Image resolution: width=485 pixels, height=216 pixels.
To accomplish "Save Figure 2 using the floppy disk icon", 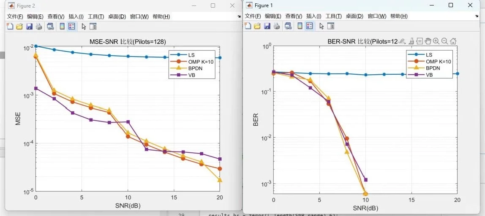I will [x=29, y=26].
